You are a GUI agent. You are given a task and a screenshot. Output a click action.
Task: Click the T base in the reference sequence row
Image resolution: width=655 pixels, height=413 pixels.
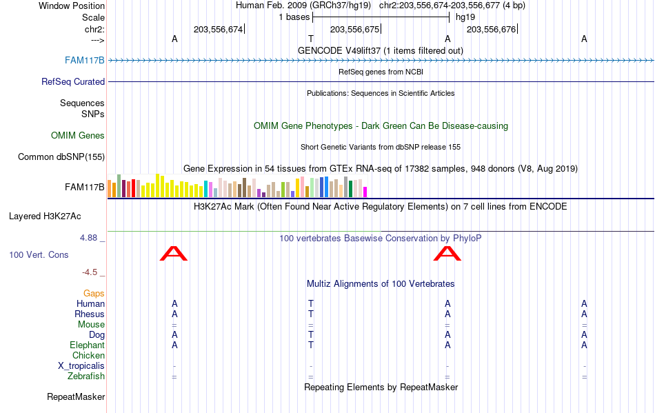(311, 39)
